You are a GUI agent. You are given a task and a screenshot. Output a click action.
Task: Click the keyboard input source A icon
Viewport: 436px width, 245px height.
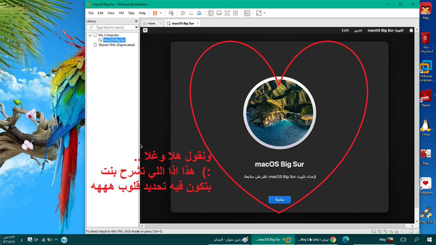click(145, 30)
